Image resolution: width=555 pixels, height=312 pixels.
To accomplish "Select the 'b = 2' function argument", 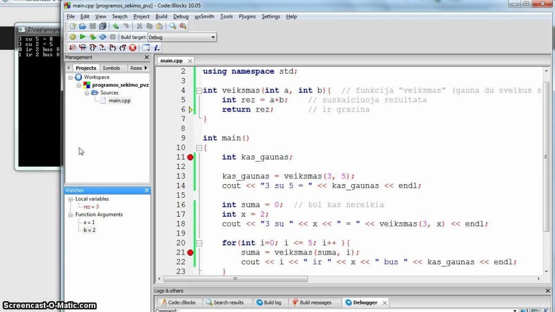I will 89,230.
